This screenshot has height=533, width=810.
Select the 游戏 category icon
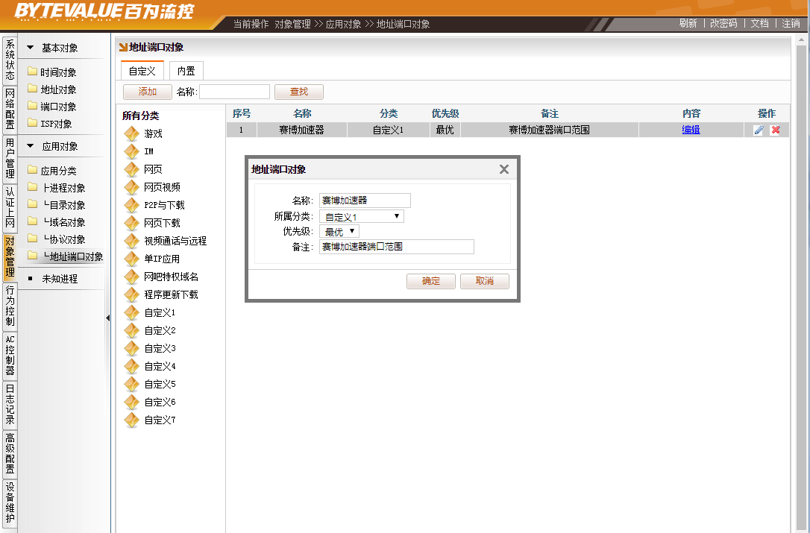132,134
